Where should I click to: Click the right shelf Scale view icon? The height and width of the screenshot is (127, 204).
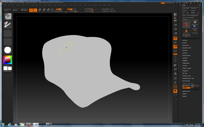click(x=175, y=70)
